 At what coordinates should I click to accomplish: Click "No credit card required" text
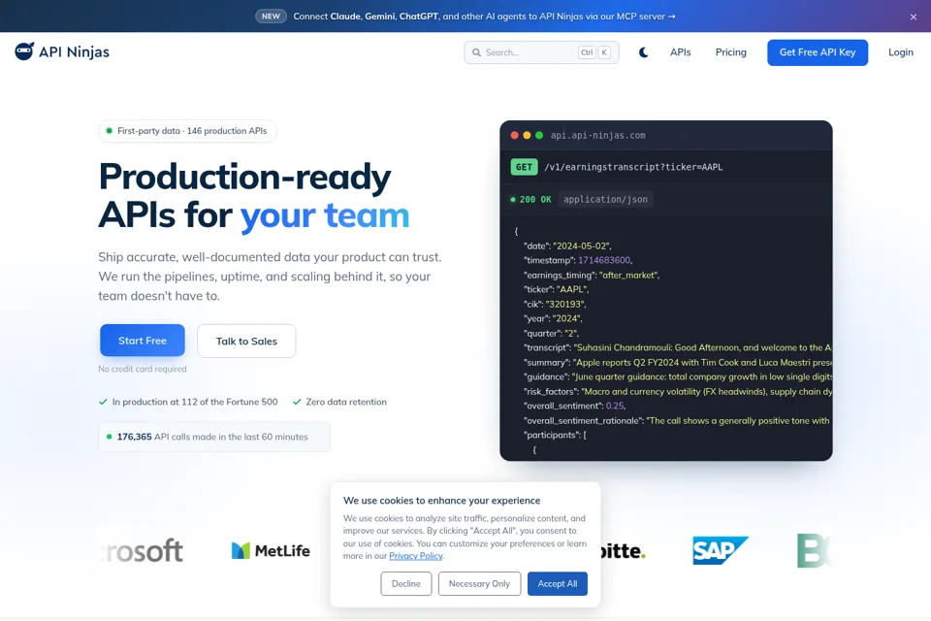(143, 369)
